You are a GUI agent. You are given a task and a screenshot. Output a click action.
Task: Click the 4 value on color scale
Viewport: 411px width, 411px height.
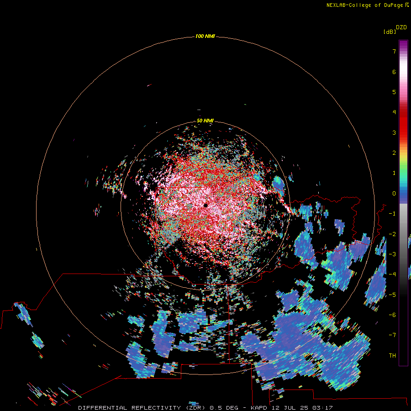[x=394, y=112]
